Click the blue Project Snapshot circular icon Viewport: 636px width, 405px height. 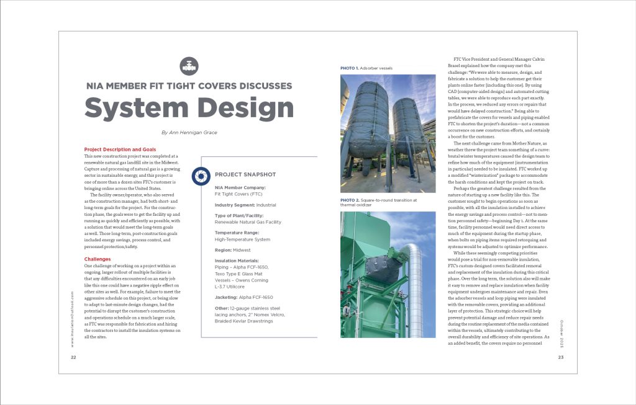200,175
